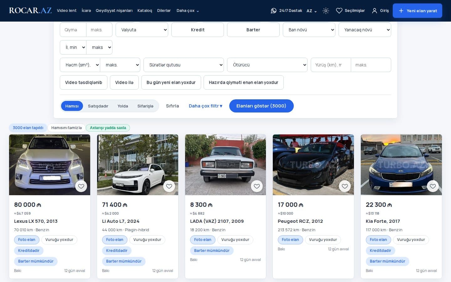The height and width of the screenshot is (282, 451).
Task: Favorite the Lexus LX 570 listing
Action: pyautogui.click(x=81, y=186)
